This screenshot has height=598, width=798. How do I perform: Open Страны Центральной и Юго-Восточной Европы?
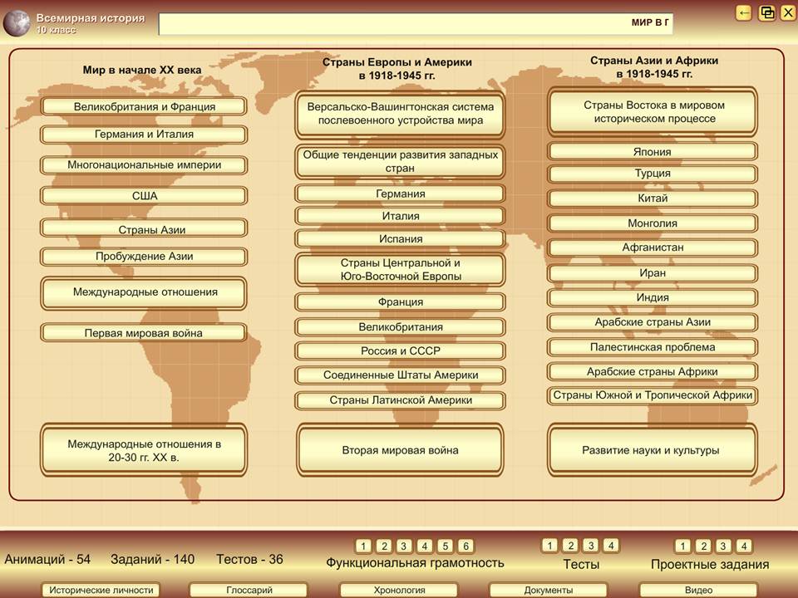(400, 270)
